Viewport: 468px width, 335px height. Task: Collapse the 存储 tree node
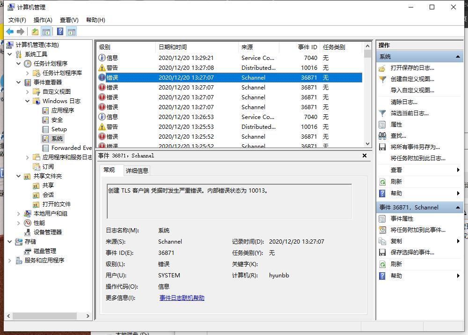point(10,241)
